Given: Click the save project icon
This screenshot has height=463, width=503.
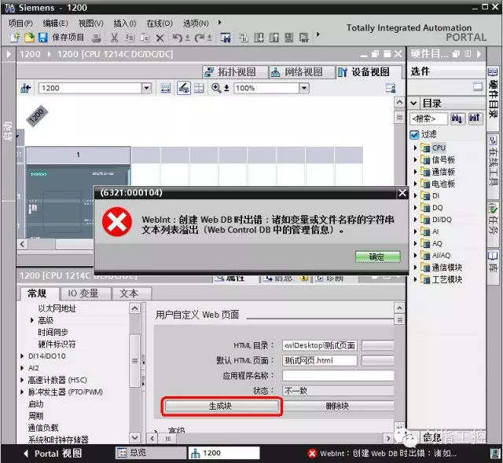Looking at the screenshot, I should 42,37.
